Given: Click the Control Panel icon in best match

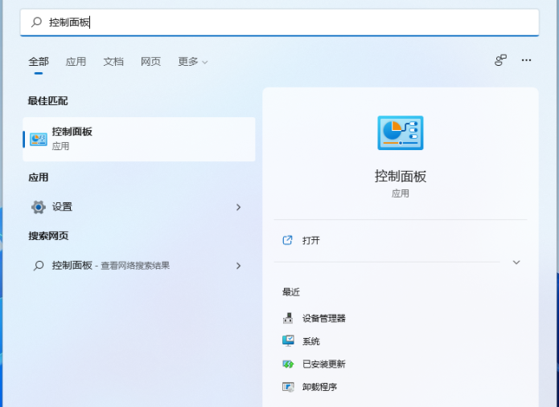Looking at the screenshot, I should point(38,139).
